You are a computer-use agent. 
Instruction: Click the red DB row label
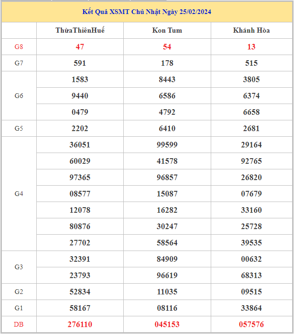click(x=19, y=324)
